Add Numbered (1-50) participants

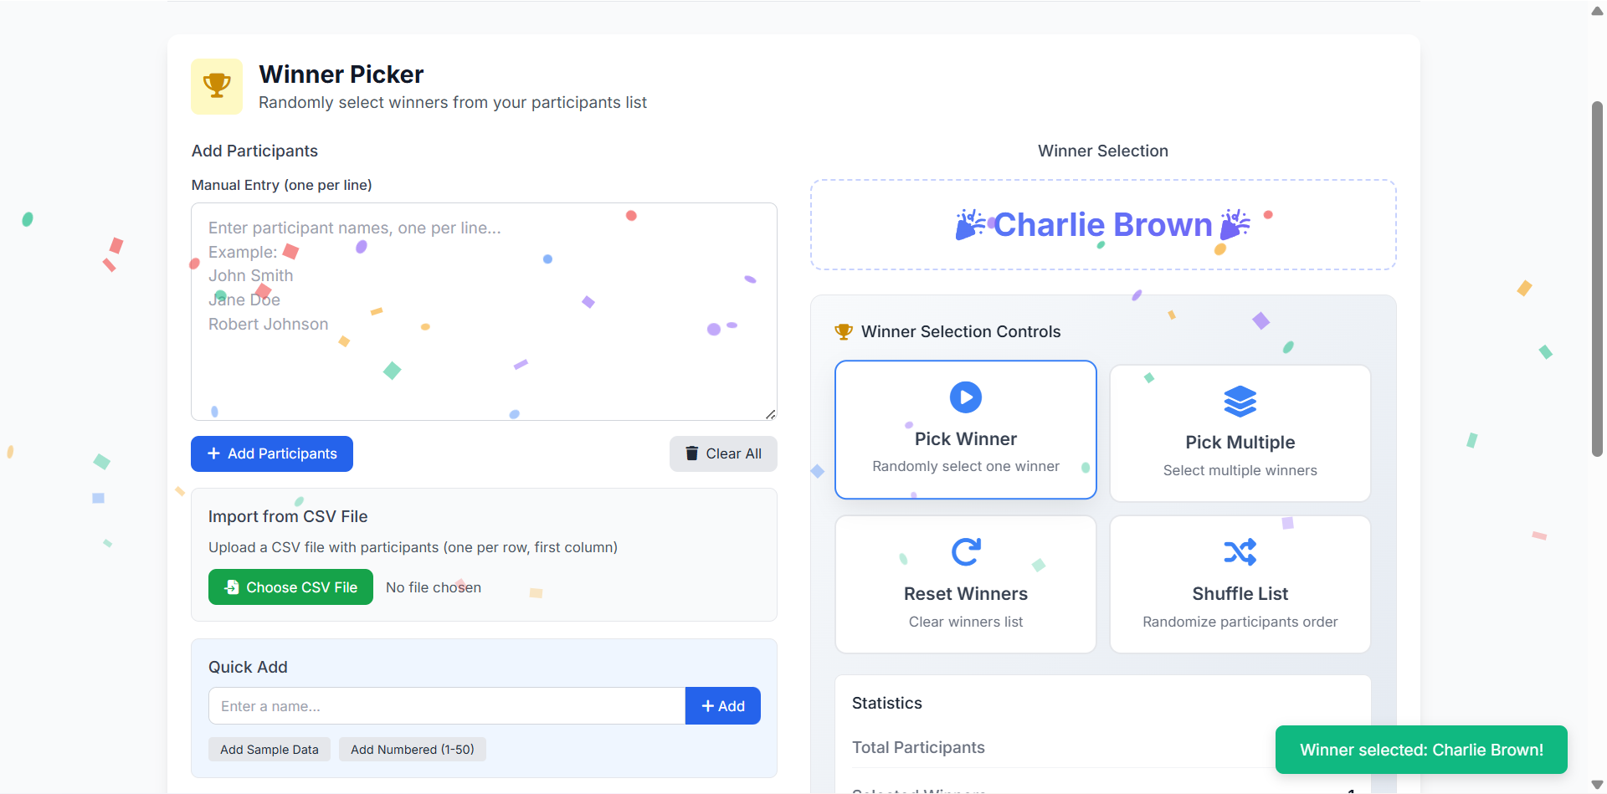tap(413, 750)
